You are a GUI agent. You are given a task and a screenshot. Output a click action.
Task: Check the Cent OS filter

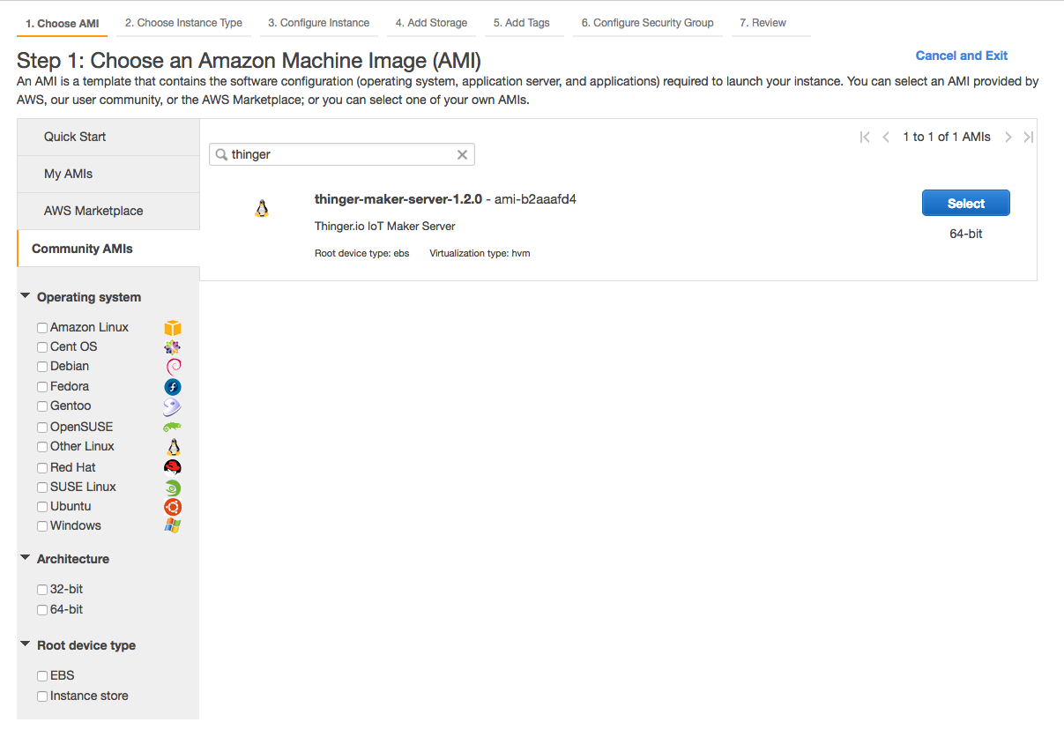[x=42, y=347]
